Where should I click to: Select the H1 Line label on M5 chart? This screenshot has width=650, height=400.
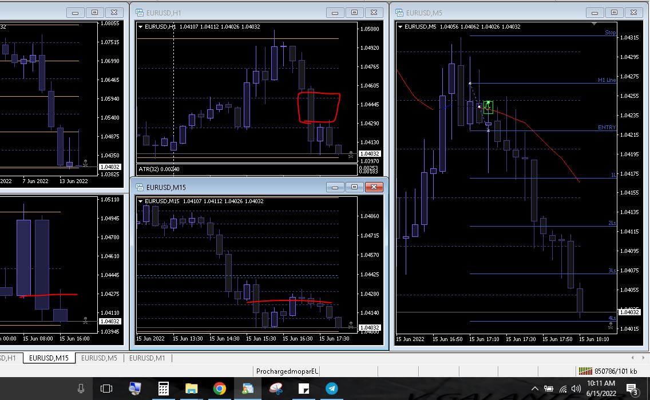click(607, 80)
